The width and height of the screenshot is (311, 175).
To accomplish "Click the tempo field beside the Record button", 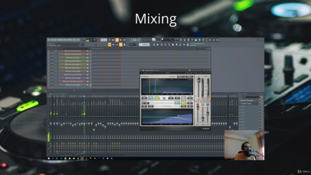I will tap(104, 40).
